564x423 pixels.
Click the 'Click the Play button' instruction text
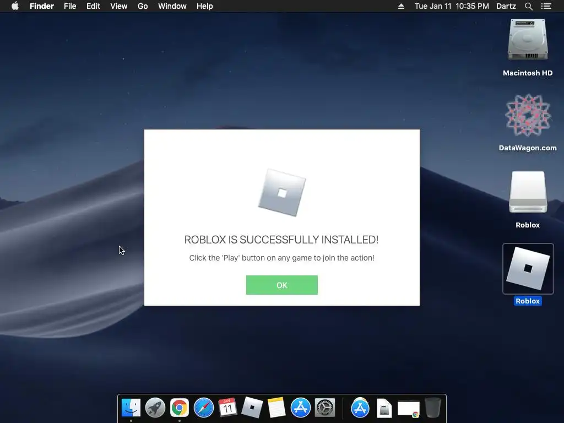pos(281,258)
